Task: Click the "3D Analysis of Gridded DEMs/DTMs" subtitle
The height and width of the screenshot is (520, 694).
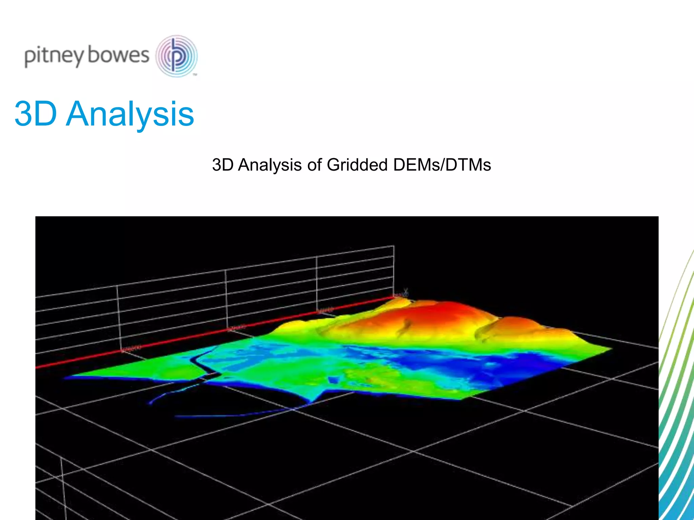Action: pos(351,165)
